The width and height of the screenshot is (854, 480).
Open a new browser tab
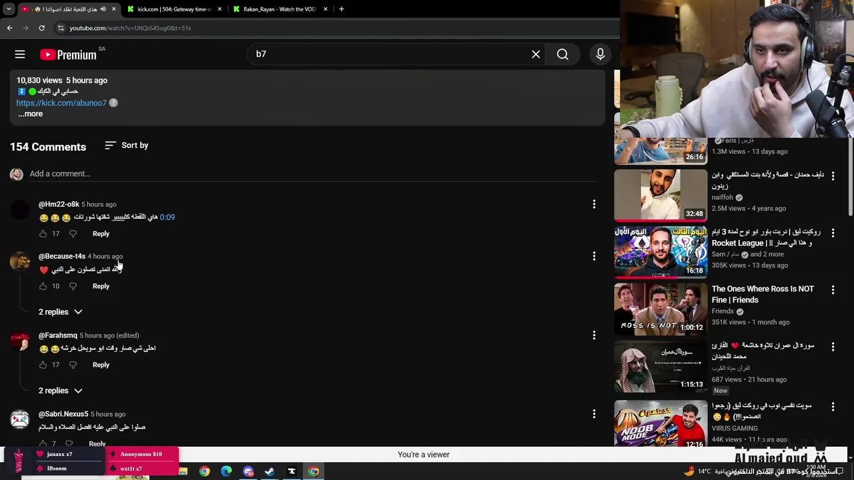pyautogui.click(x=341, y=9)
